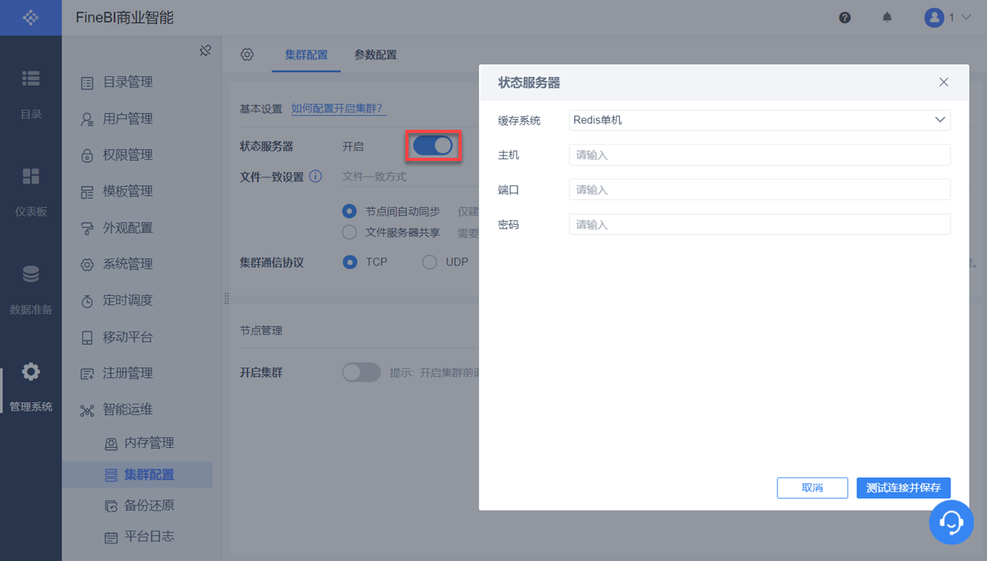Focus the 密码 input field

click(x=759, y=225)
